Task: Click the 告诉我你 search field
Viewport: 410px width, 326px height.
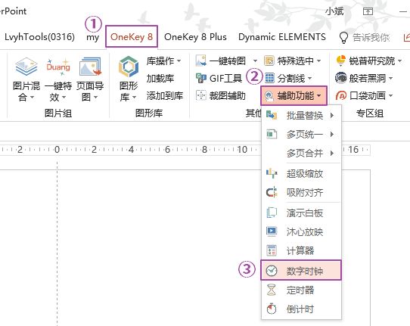Action: coord(371,37)
